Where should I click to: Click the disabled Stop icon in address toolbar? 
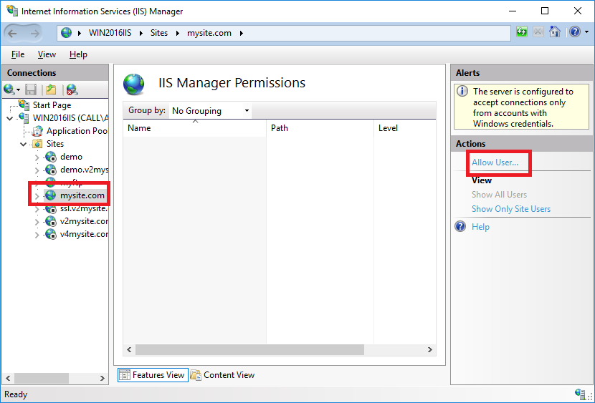click(538, 32)
